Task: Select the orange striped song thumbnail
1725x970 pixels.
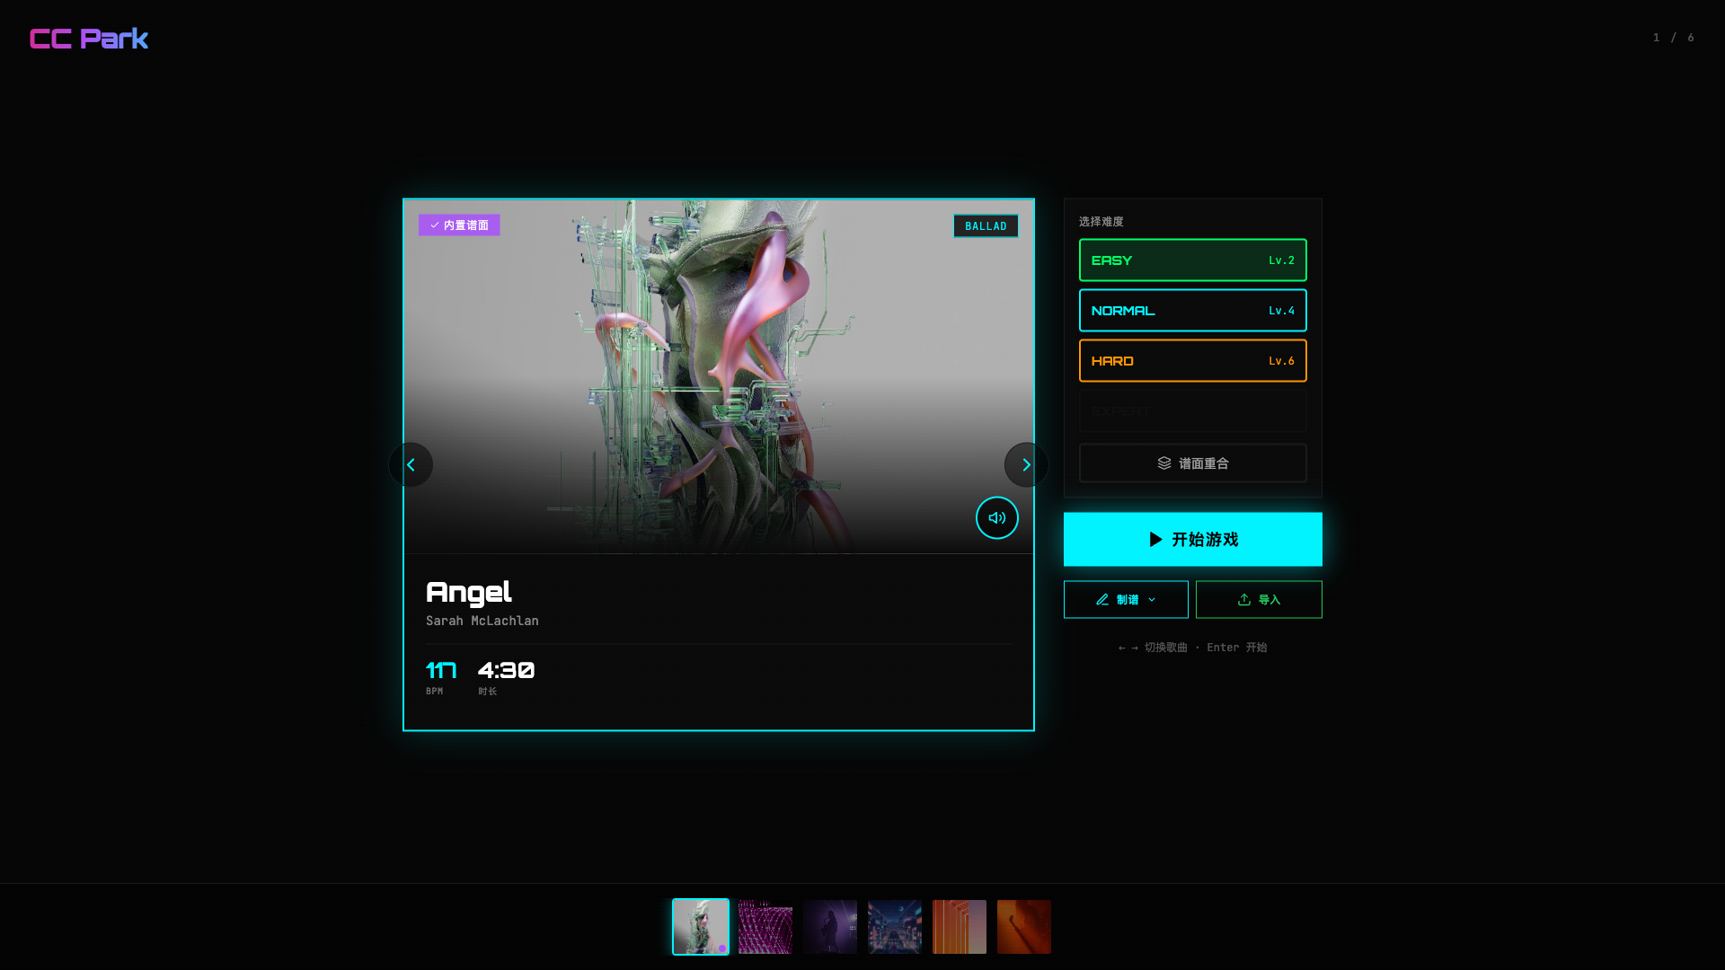Action: pyautogui.click(x=960, y=927)
